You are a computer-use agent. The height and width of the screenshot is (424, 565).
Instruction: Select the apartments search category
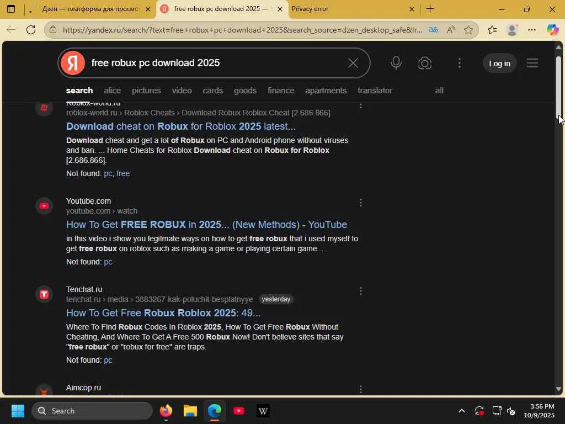[x=326, y=91]
